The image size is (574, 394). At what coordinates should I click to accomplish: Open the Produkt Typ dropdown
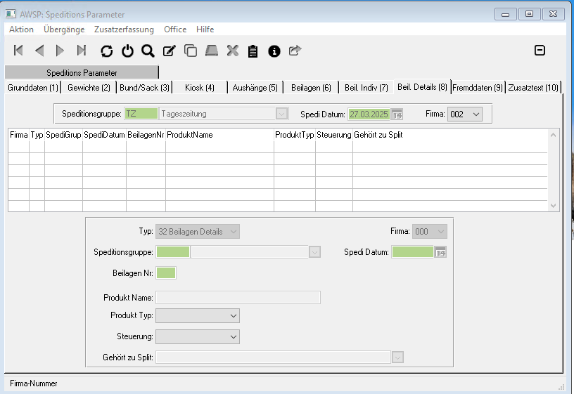[197, 316]
